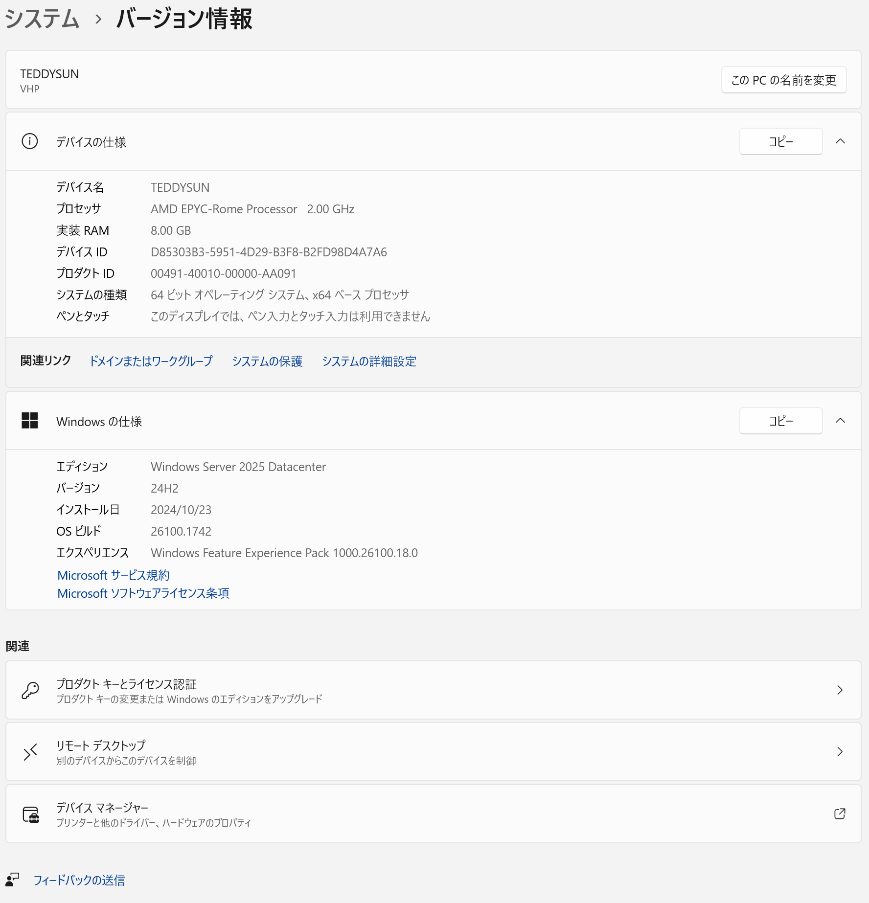The image size is (869, 903).
Task: Select Windows Feature Experience Pack value
Action: tap(284, 553)
